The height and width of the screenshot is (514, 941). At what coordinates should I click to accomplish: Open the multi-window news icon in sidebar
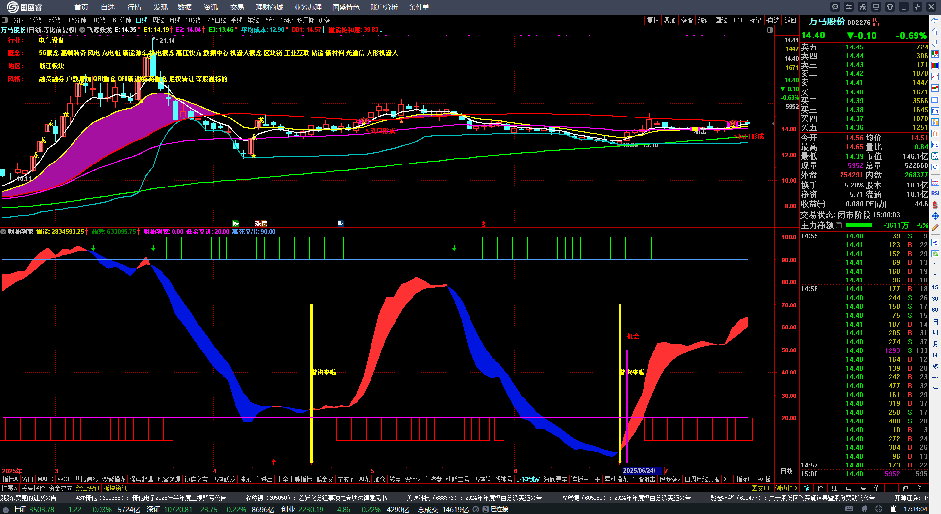(935, 99)
